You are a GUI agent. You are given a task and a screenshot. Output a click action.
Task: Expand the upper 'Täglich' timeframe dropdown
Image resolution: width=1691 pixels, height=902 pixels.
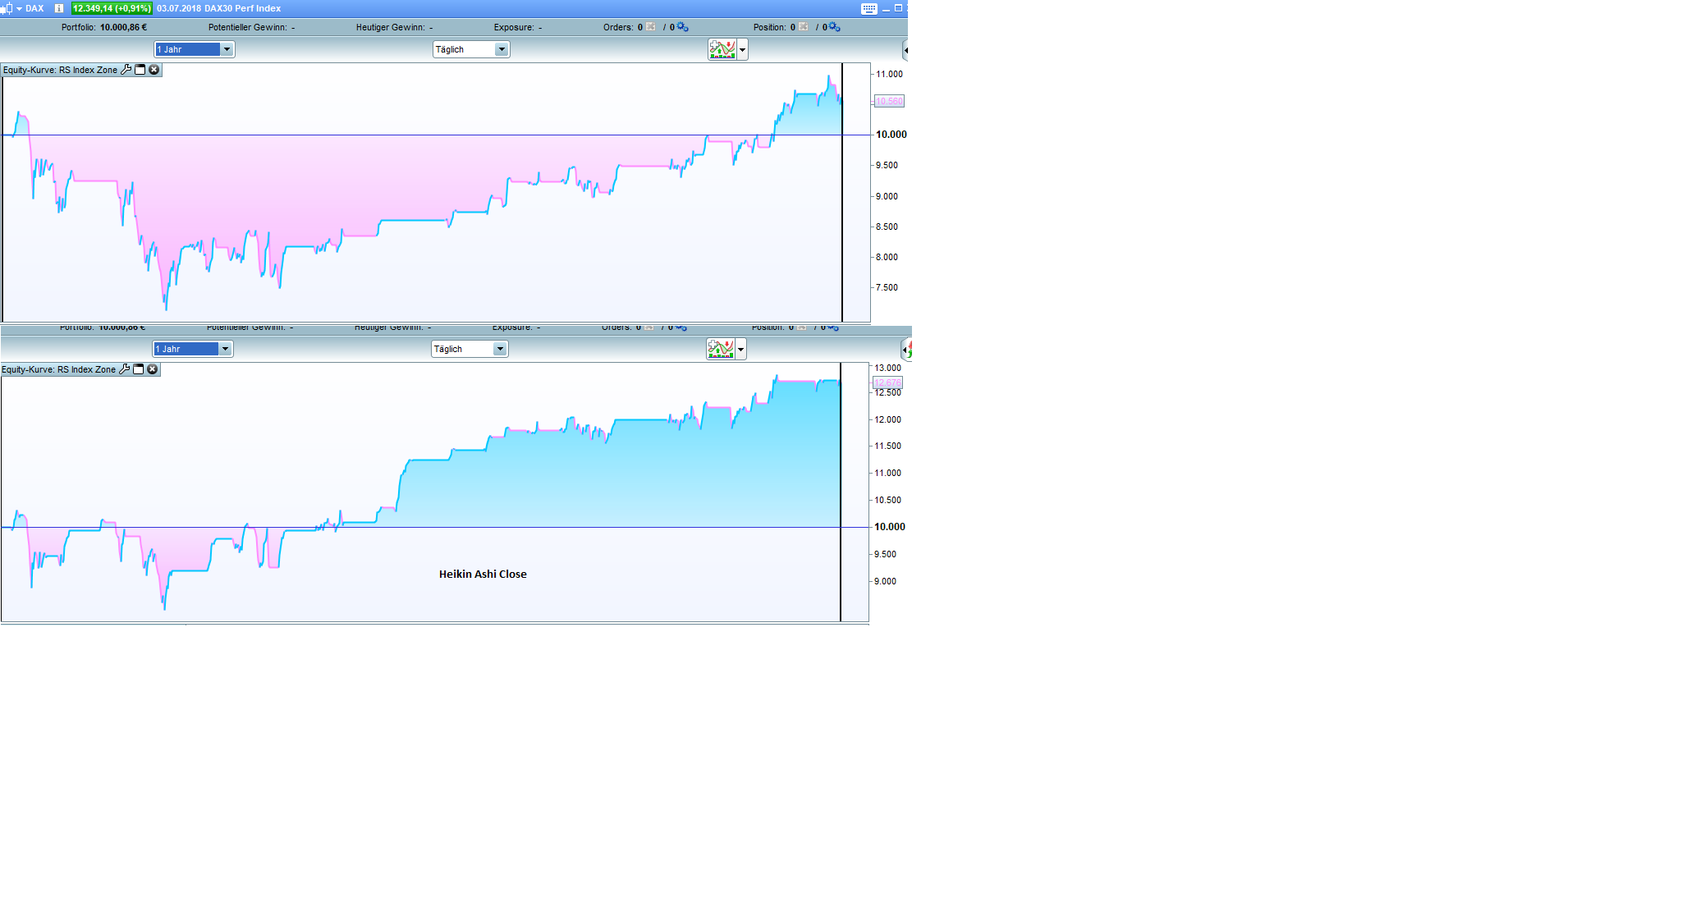(x=502, y=49)
